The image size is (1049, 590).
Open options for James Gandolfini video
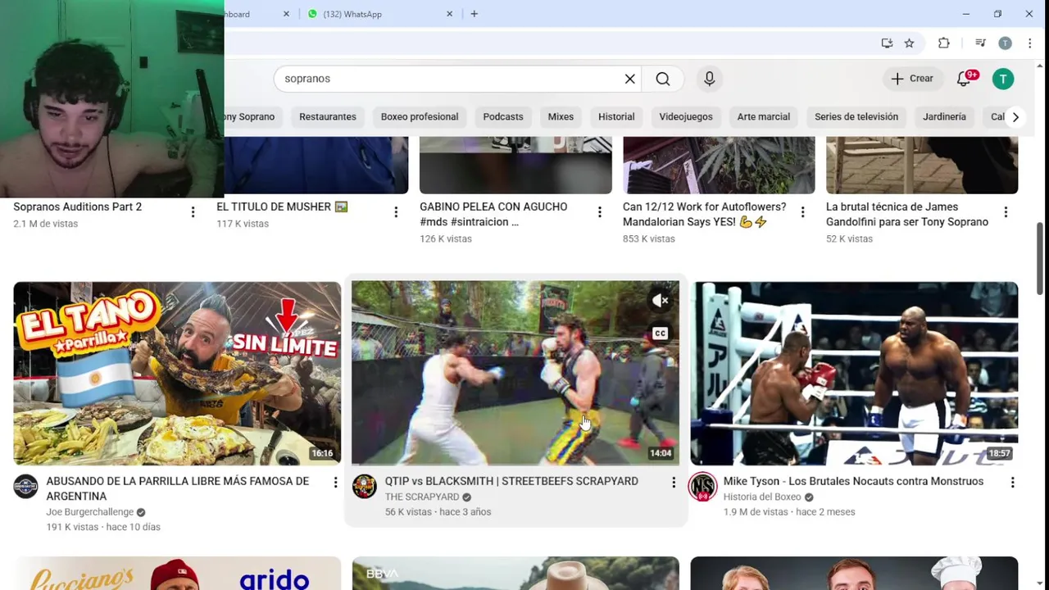click(x=1006, y=212)
